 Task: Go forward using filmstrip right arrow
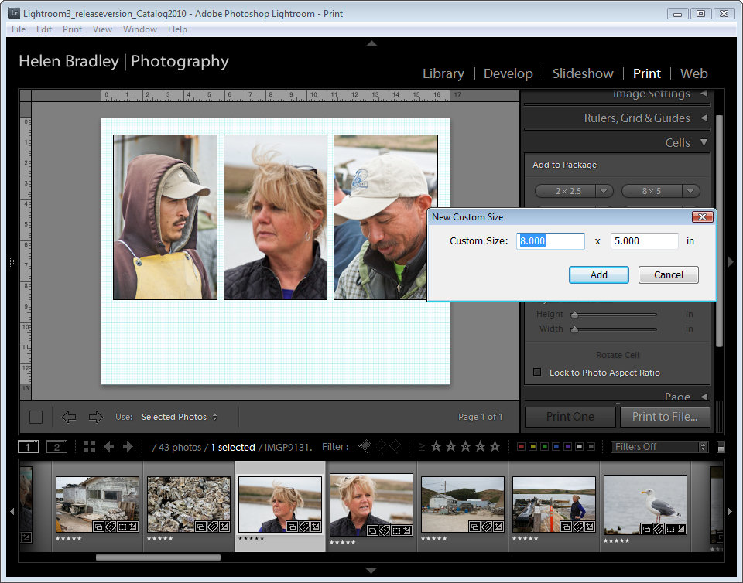point(128,447)
